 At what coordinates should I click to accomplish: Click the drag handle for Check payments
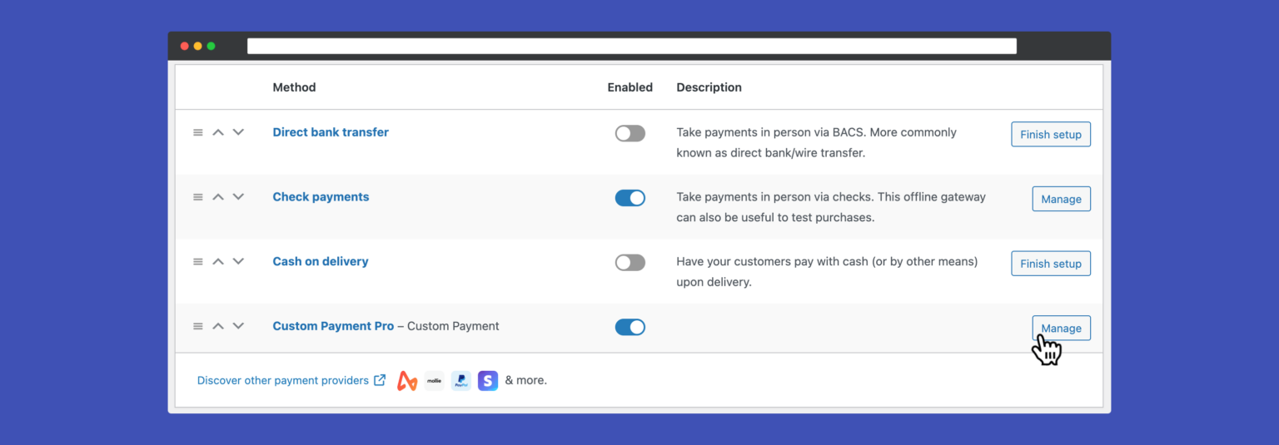198,197
